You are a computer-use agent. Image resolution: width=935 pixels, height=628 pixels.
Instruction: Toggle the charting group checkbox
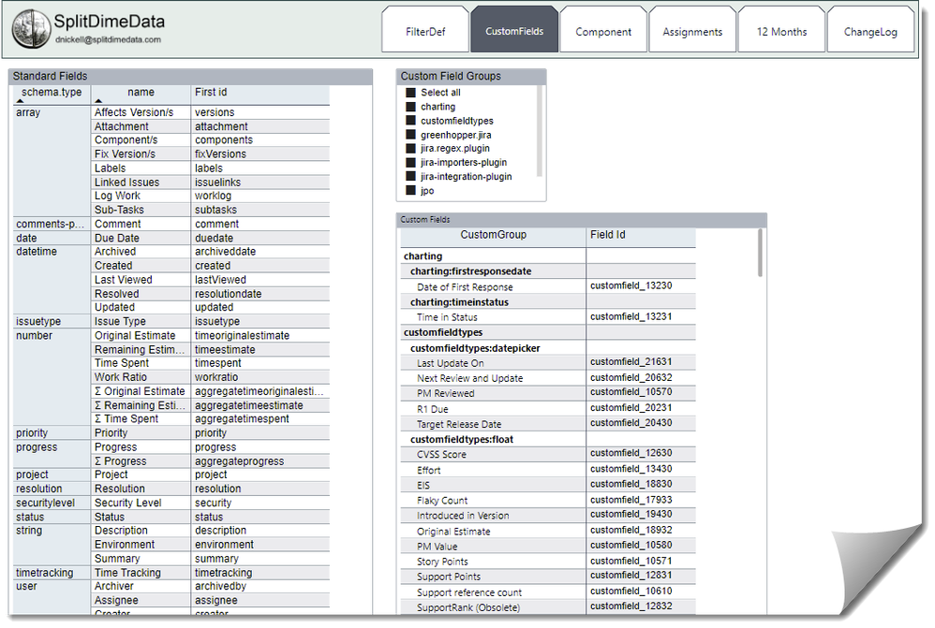point(411,107)
